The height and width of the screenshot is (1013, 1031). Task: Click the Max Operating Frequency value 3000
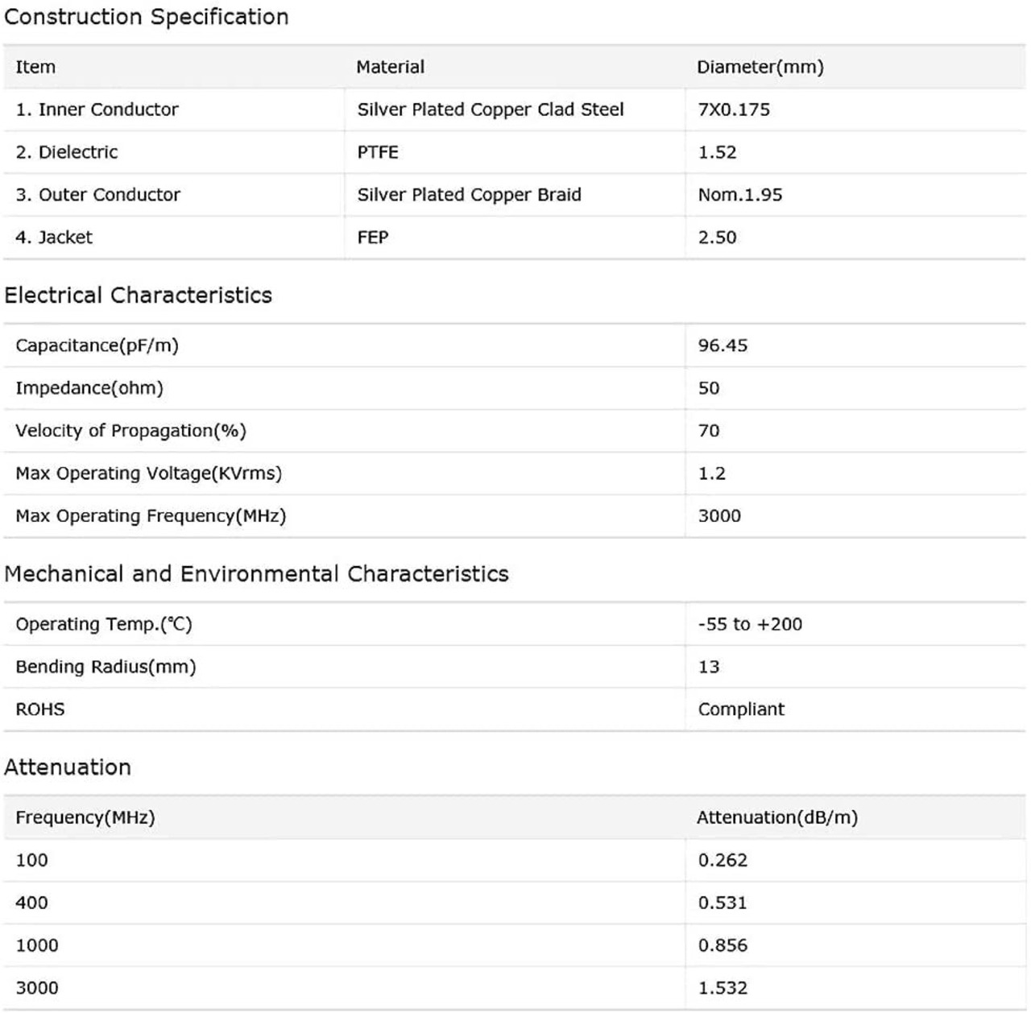tap(719, 516)
